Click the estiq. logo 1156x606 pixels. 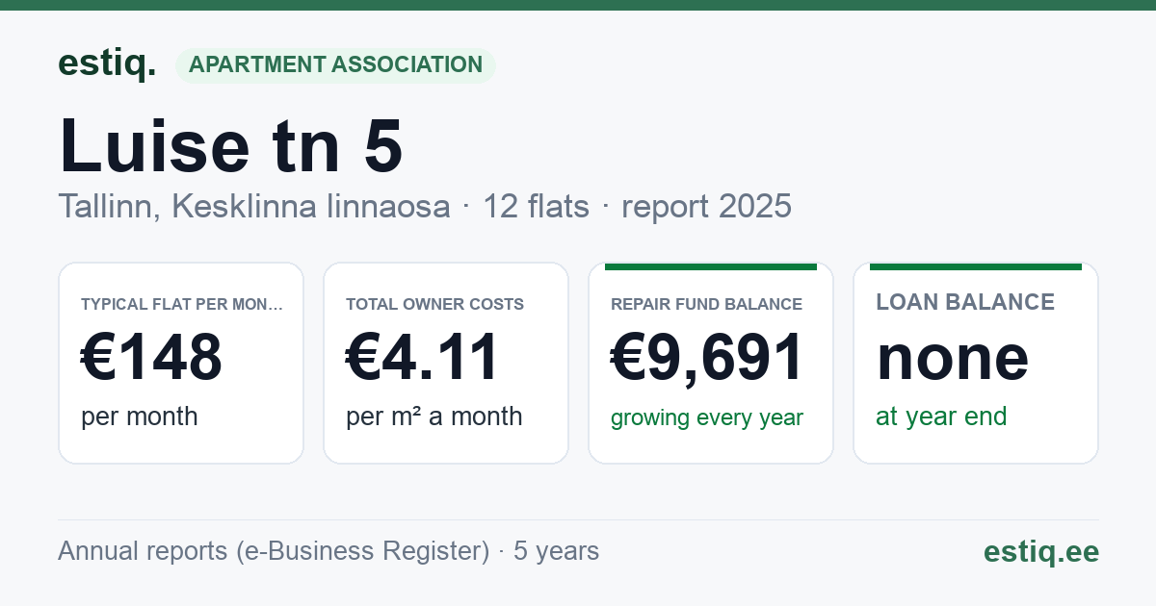tap(107, 63)
